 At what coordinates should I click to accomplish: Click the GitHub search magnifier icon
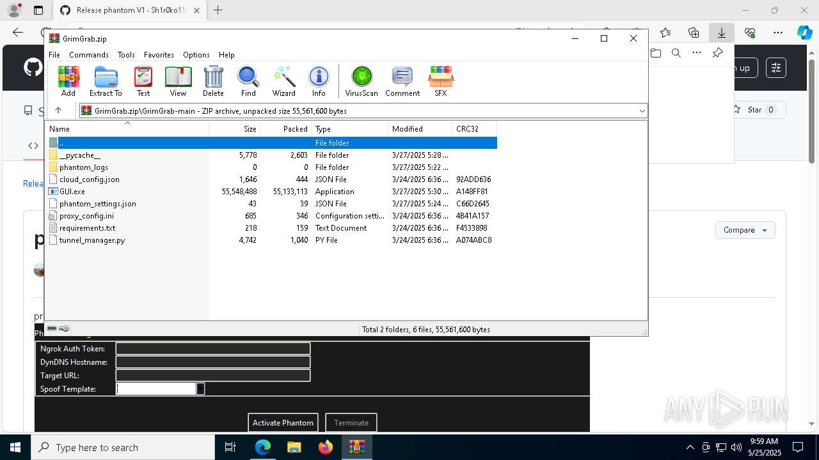point(676,53)
